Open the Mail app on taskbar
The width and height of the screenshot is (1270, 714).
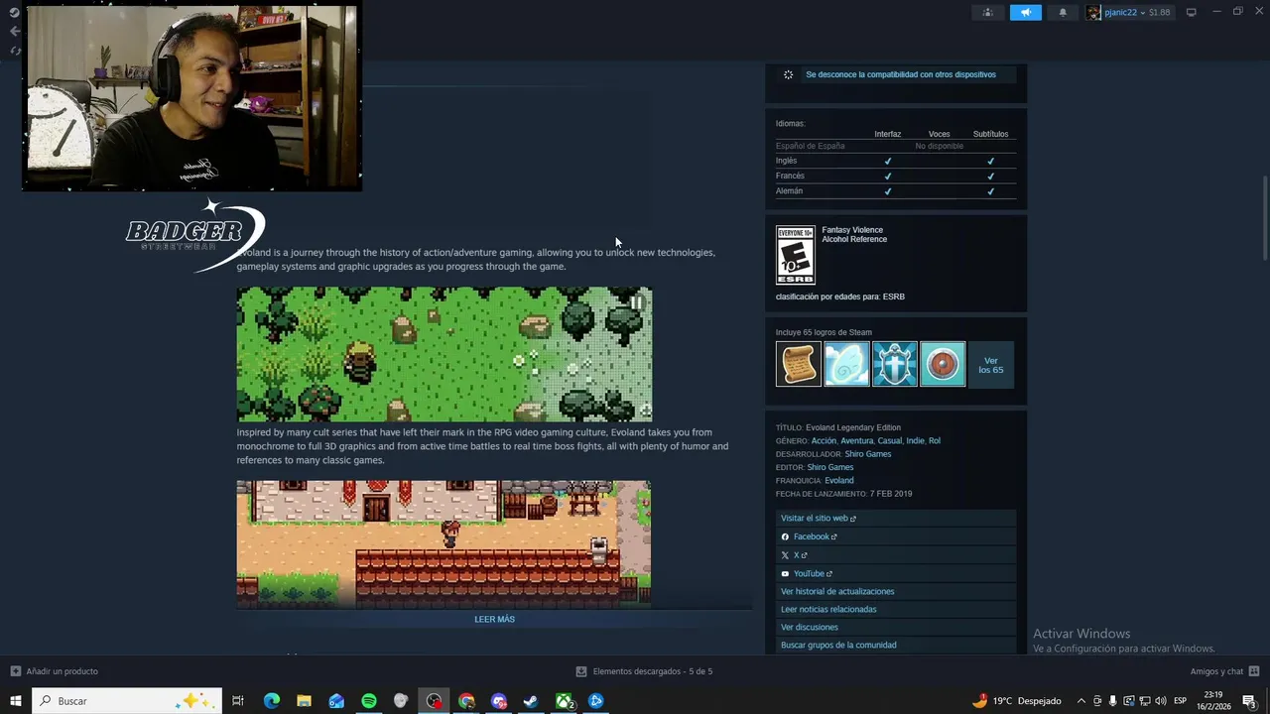point(336,701)
